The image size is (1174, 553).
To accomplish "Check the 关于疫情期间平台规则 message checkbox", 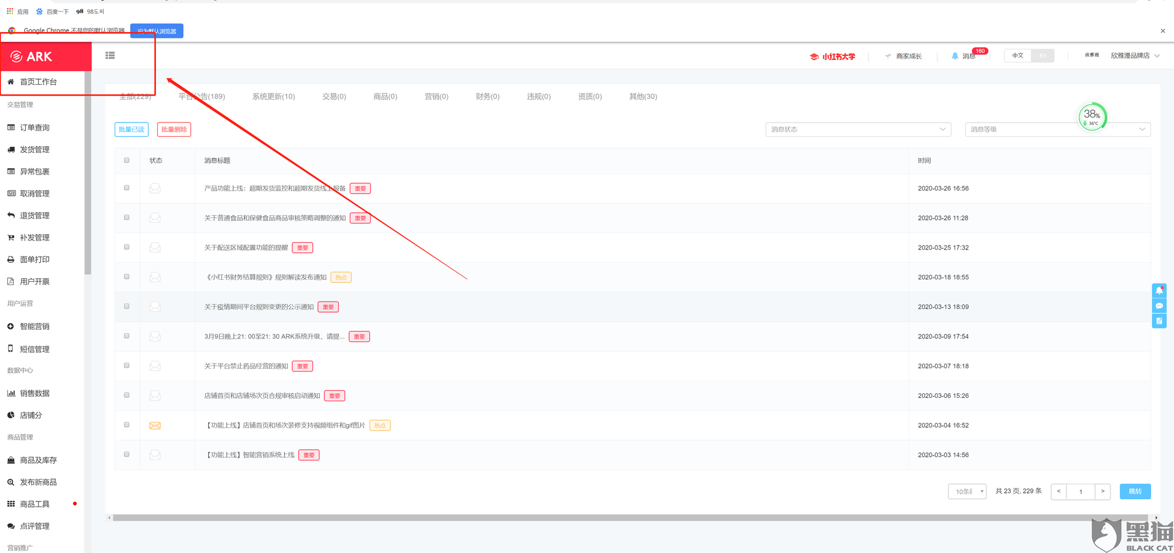I will 127,306.
